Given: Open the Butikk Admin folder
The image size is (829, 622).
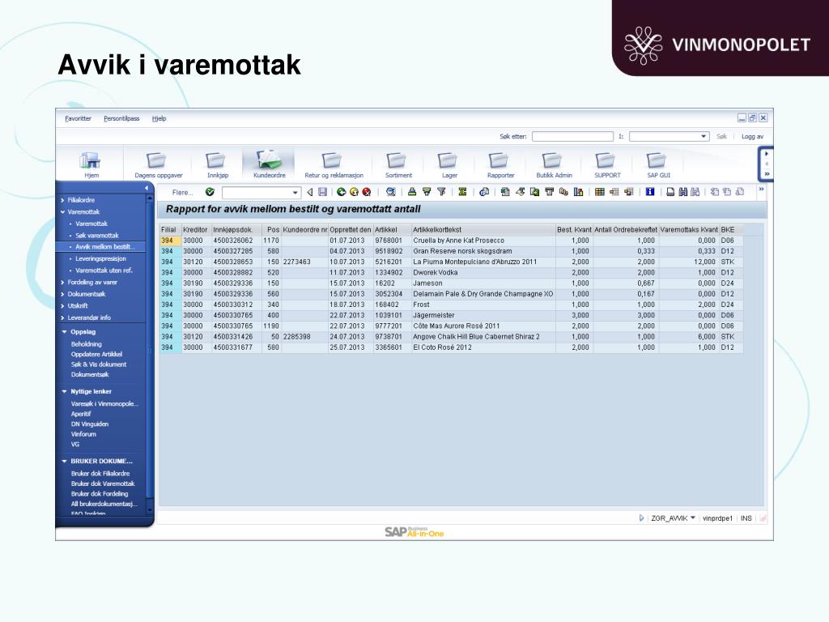Looking at the screenshot, I should pyautogui.click(x=554, y=164).
